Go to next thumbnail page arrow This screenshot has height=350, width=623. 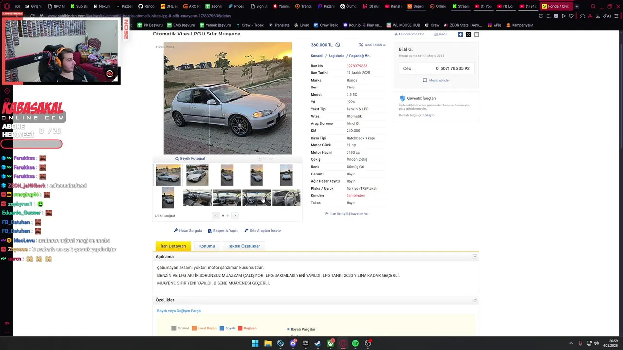click(x=235, y=216)
